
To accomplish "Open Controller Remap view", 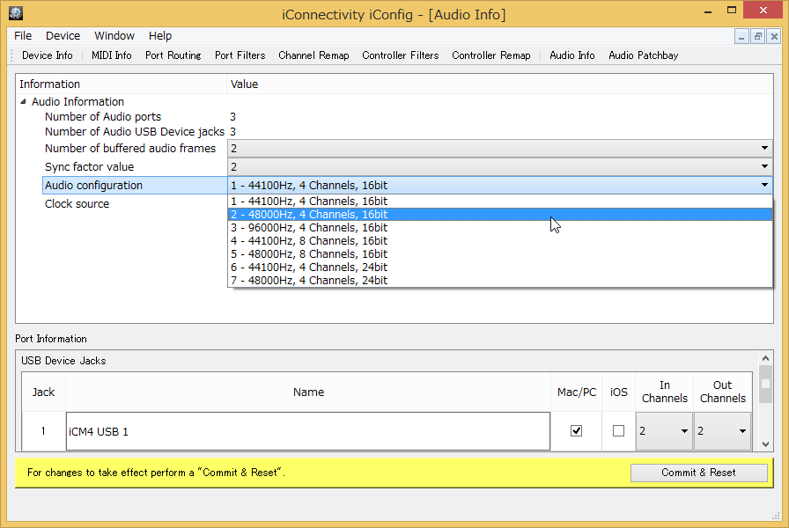I will click(x=491, y=55).
